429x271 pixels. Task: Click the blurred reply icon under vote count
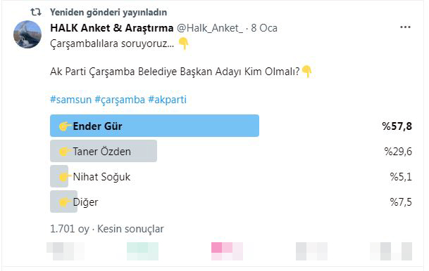click(x=66, y=251)
